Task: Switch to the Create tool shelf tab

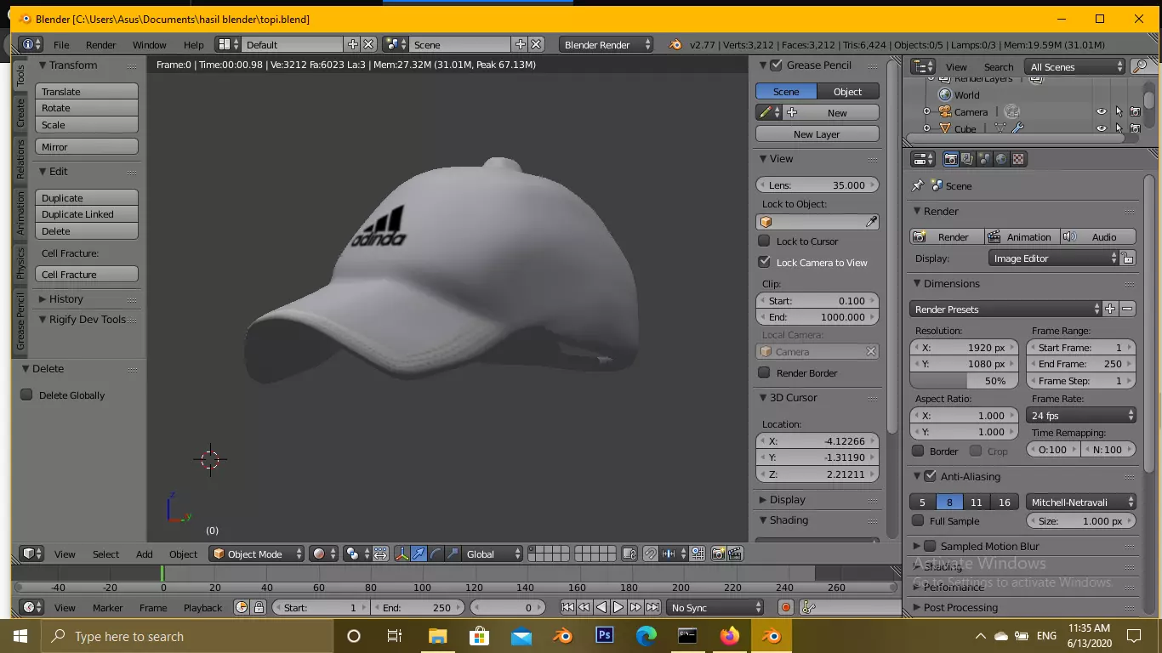Action: tap(20, 112)
